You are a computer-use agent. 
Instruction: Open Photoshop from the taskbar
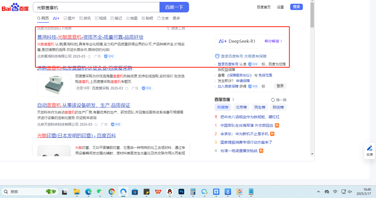click(x=181, y=192)
